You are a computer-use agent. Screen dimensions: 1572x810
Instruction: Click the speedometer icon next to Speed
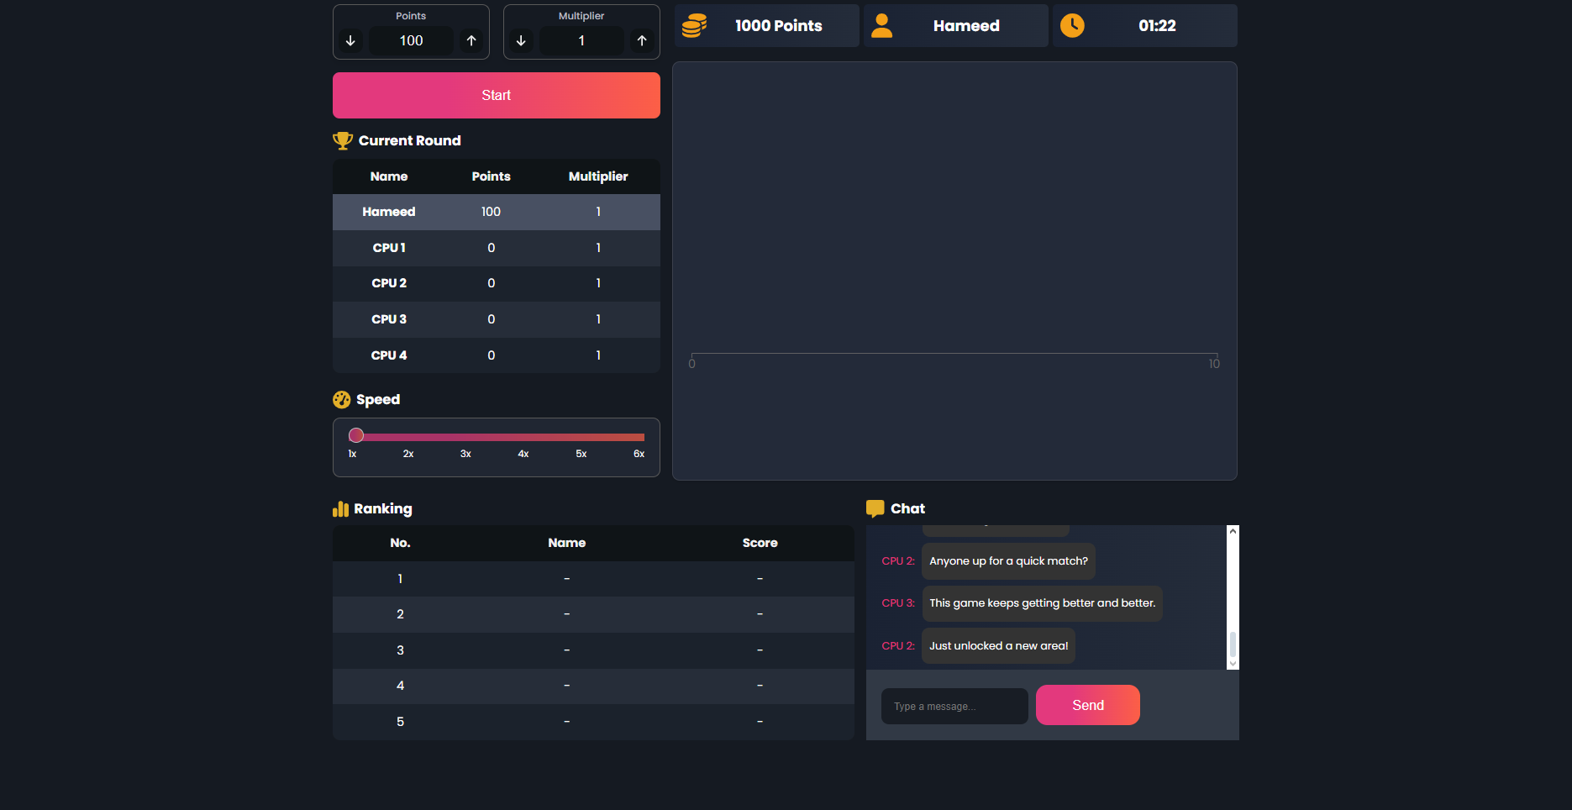pyautogui.click(x=342, y=399)
